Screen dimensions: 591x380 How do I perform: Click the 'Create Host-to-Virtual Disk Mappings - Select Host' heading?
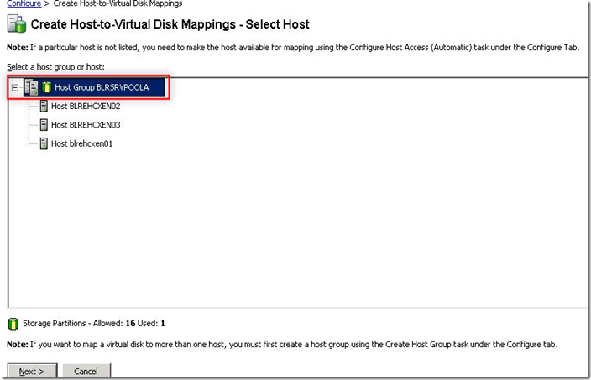click(x=170, y=24)
